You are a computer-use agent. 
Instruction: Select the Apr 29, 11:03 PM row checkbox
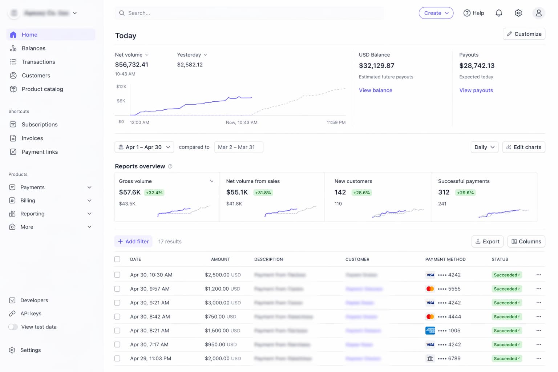[x=117, y=359]
